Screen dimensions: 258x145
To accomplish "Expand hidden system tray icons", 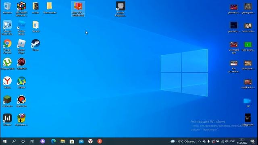I will tap(200, 141).
